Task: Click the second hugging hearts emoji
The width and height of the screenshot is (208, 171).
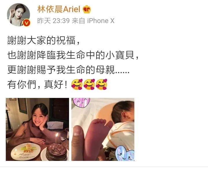Action: click(89, 85)
